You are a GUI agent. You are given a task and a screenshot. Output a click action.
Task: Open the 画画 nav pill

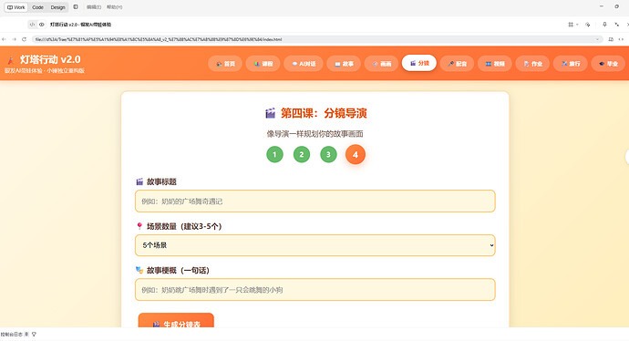tap(381, 64)
